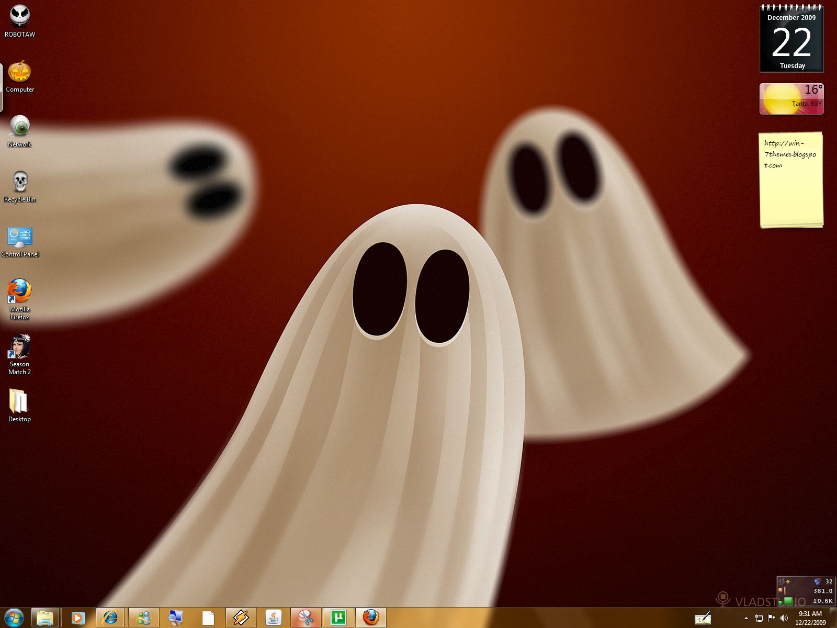
Task: Select the Desktop folder icon
Action: tap(19, 400)
